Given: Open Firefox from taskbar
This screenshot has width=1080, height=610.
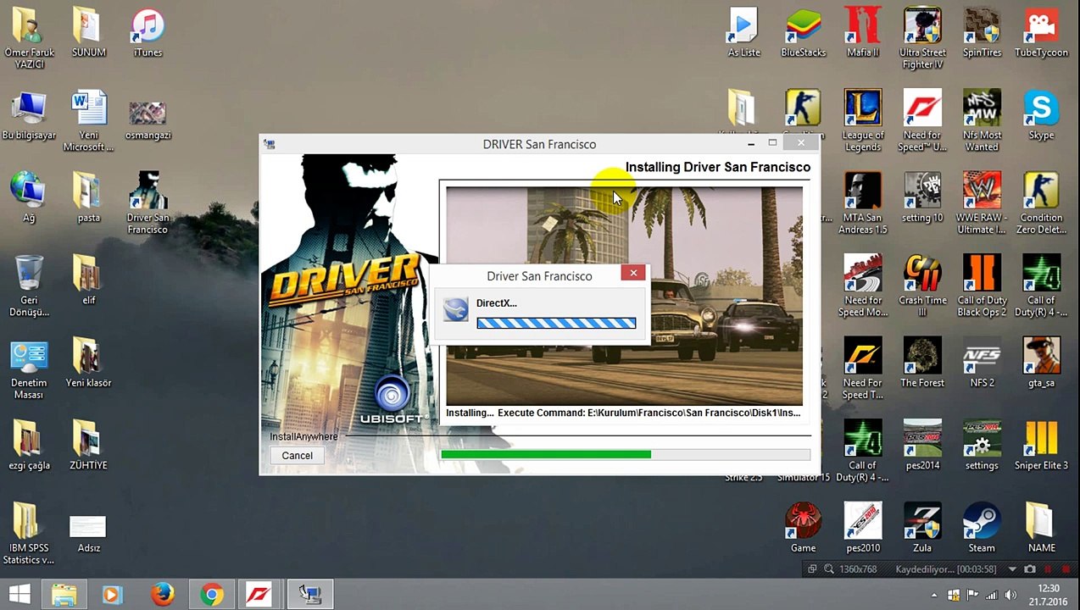Looking at the screenshot, I should click(x=162, y=595).
